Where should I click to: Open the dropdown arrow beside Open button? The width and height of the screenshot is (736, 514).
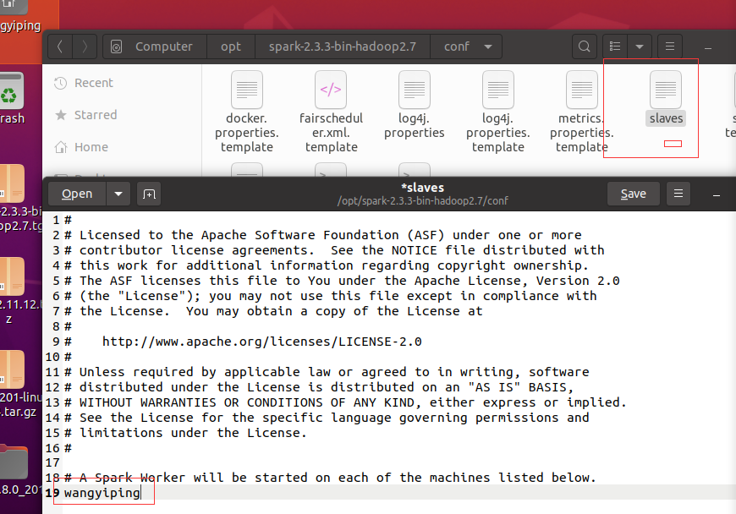[x=118, y=194]
